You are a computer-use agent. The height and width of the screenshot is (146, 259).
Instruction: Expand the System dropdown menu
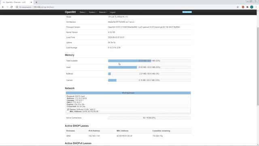pos(93,12)
